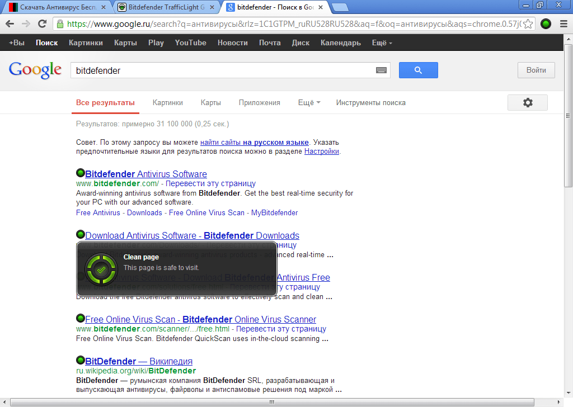Open Chrome's menu with the hamburger icon
573x407 pixels.
563,25
